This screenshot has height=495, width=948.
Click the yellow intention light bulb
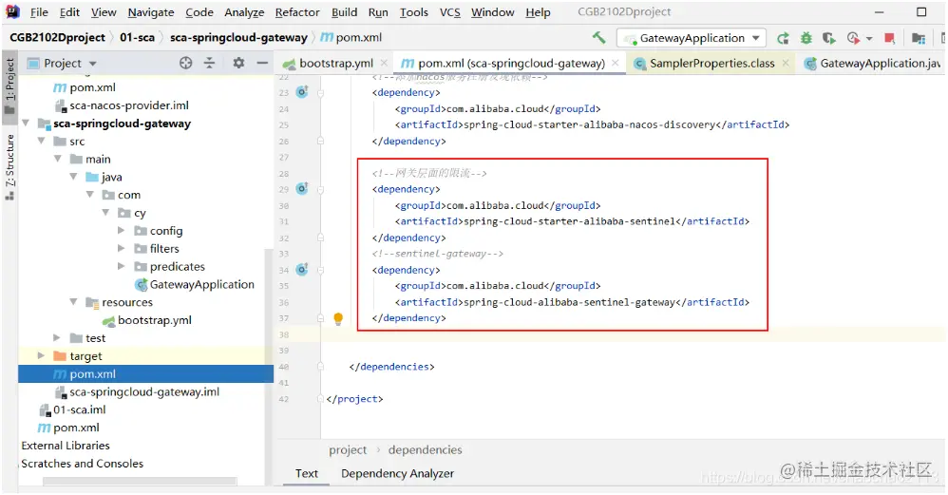tap(338, 318)
